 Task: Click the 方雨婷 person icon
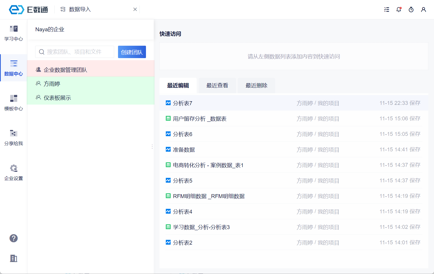[x=38, y=83]
